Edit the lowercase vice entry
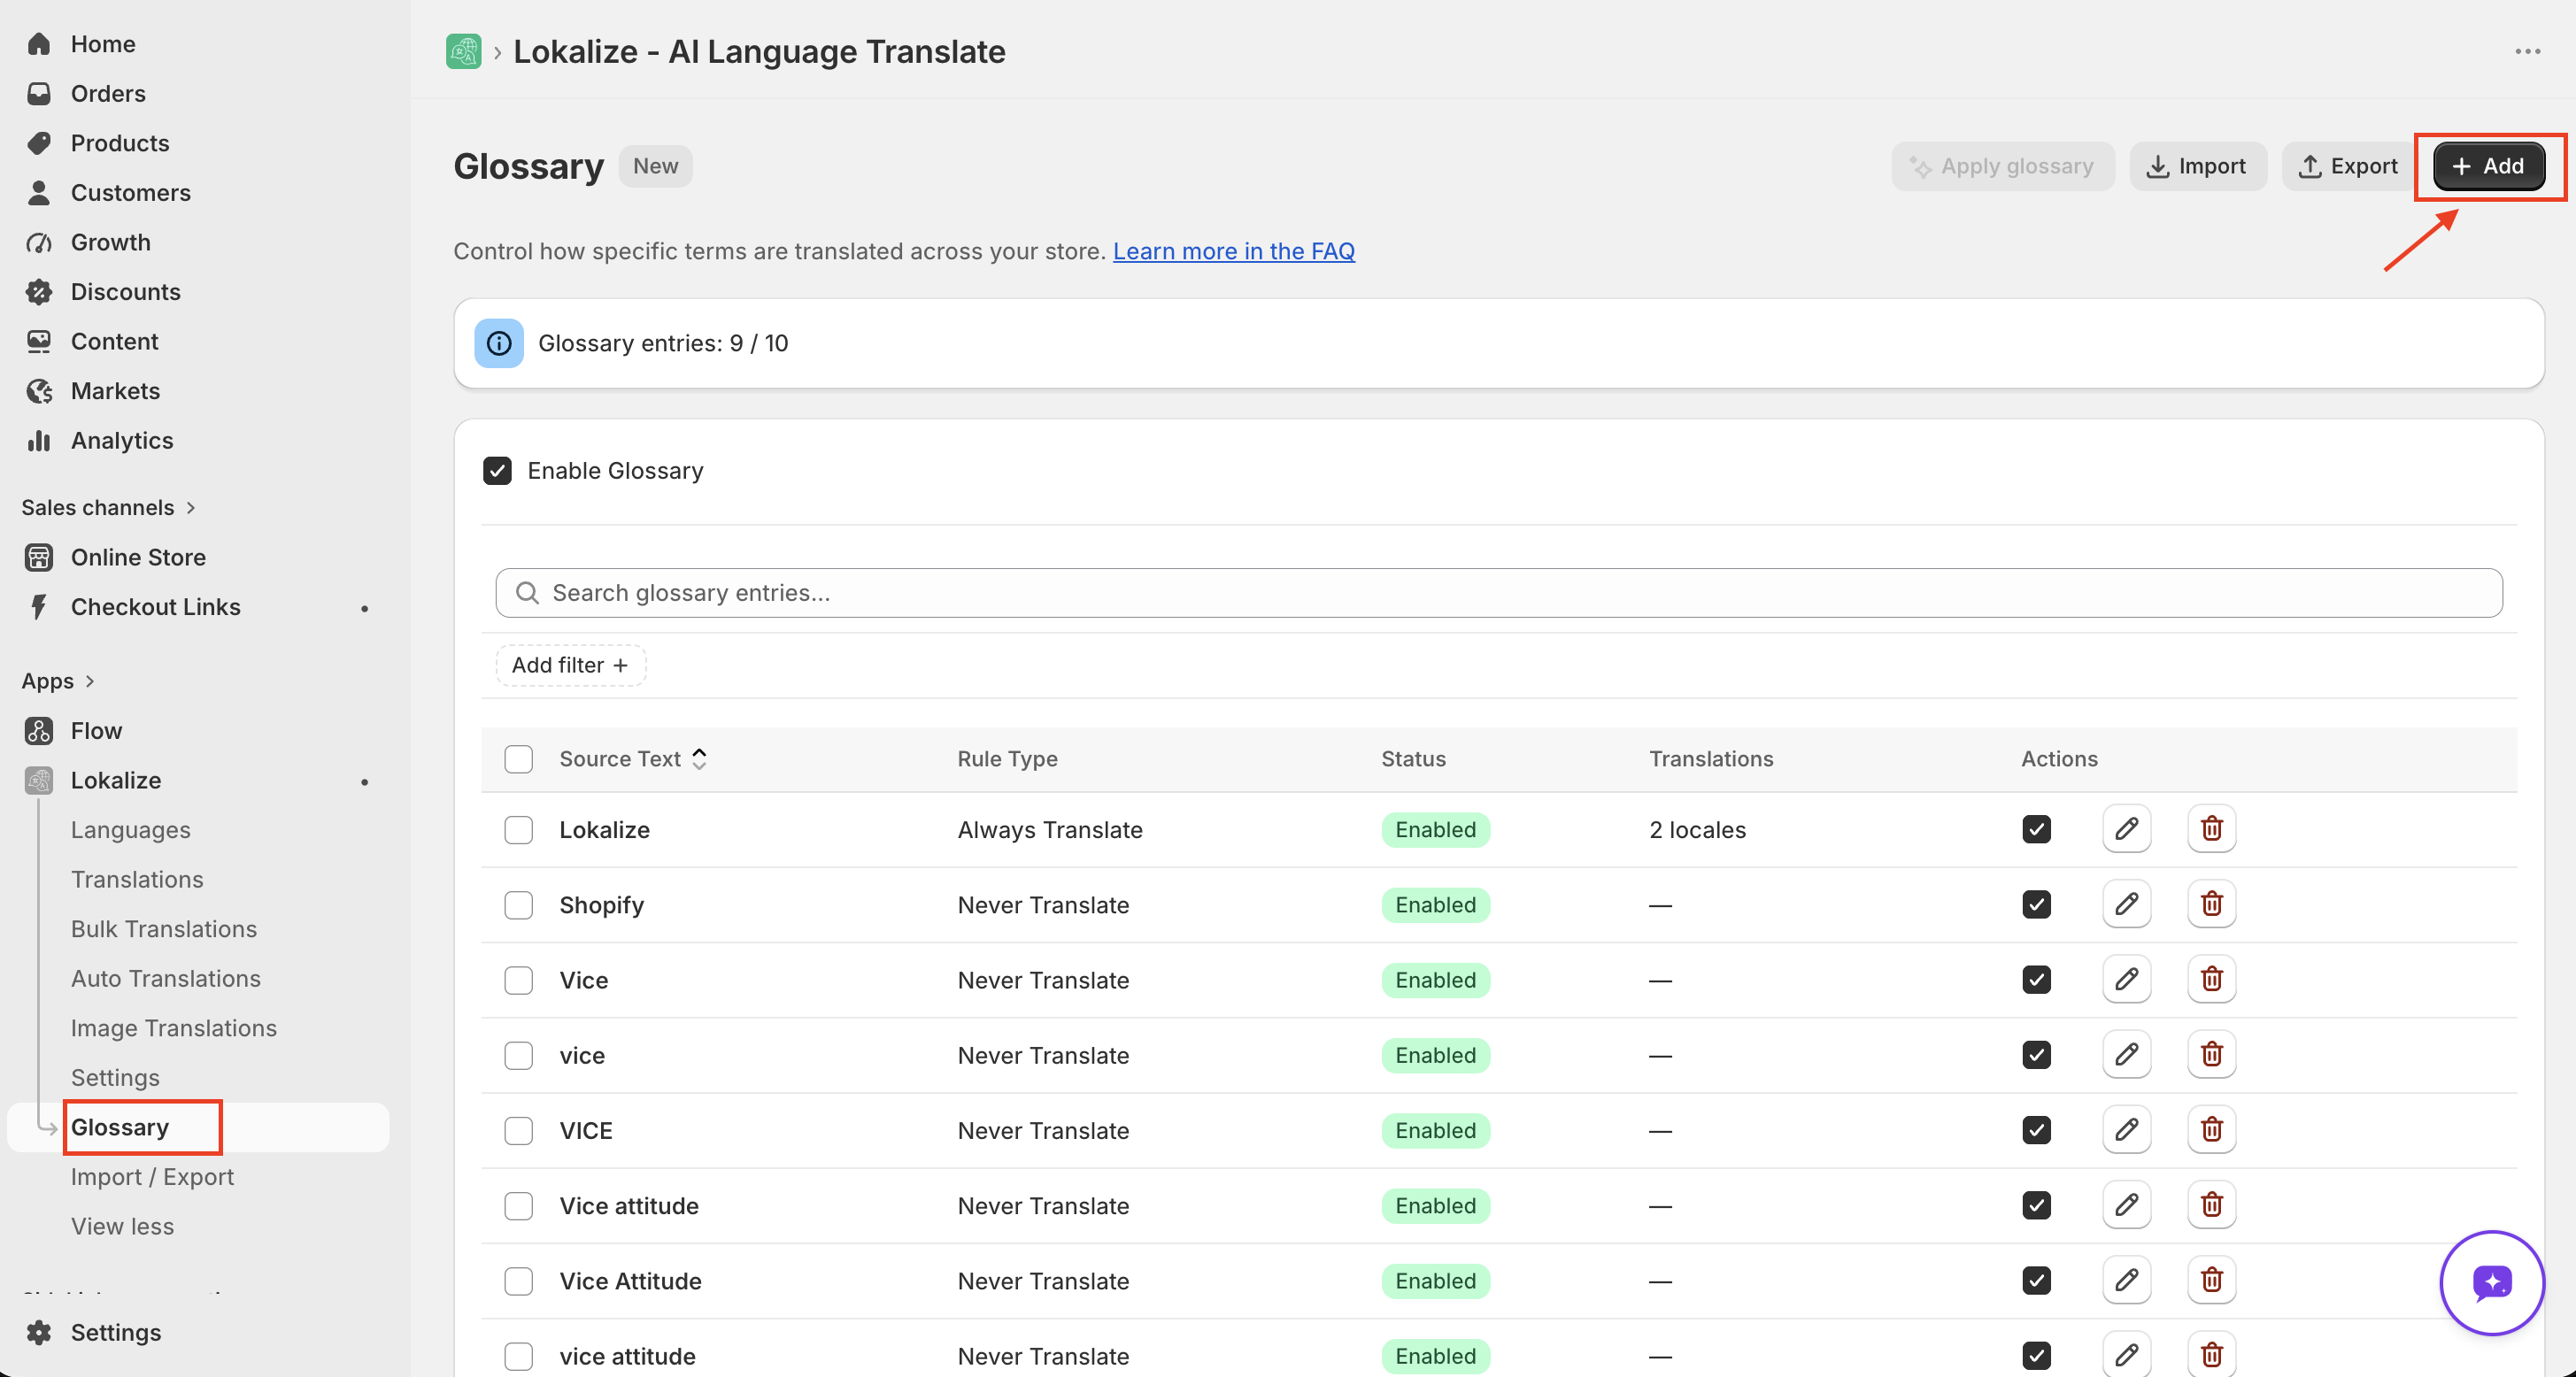This screenshot has height=1377, width=2576. click(2126, 1054)
